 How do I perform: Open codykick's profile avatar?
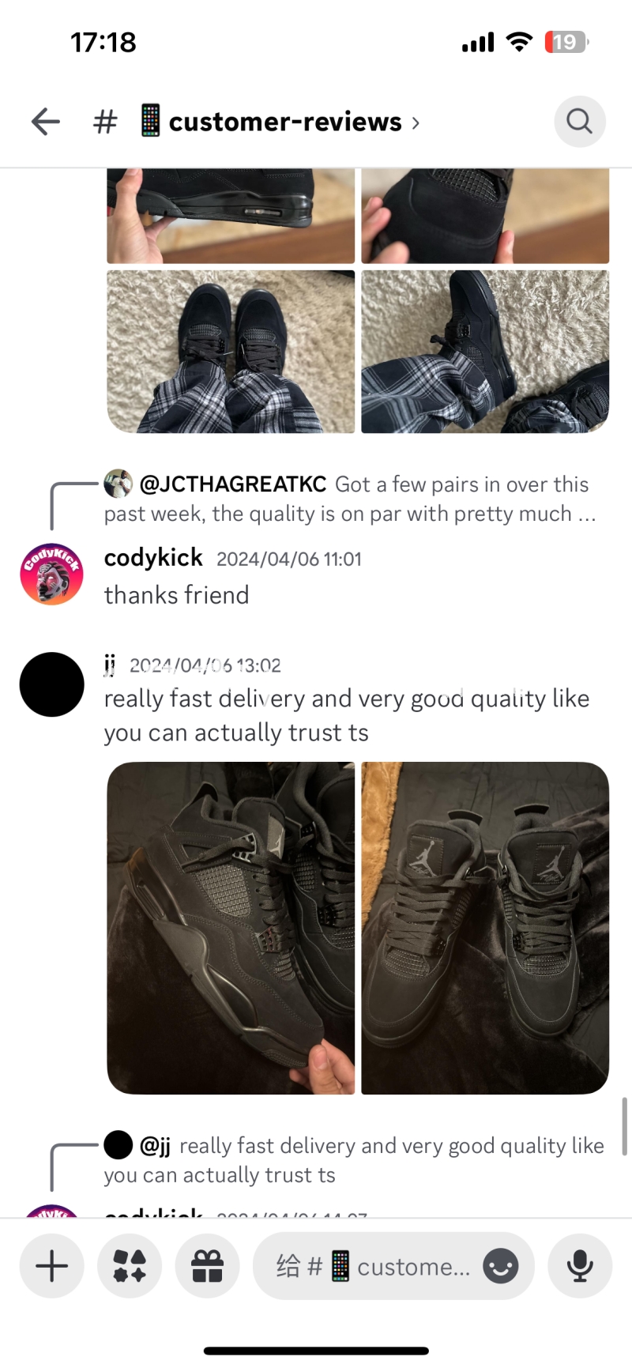[51, 575]
